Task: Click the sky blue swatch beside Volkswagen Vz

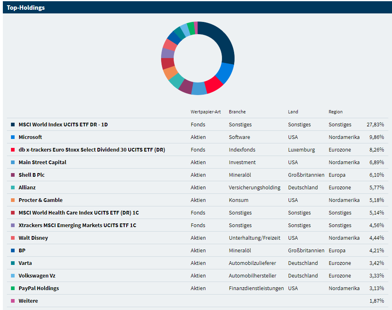Action: (13, 276)
